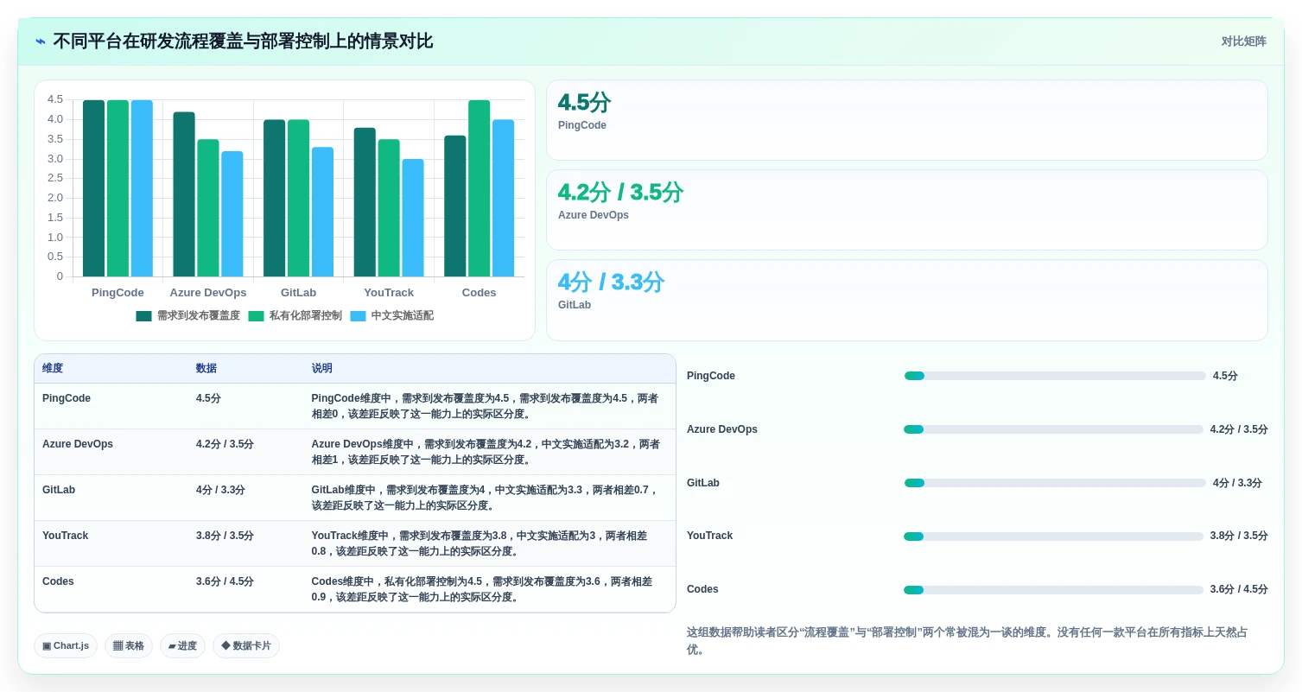
Task: Click the 数据卡片 tag button
Action: [x=246, y=646]
